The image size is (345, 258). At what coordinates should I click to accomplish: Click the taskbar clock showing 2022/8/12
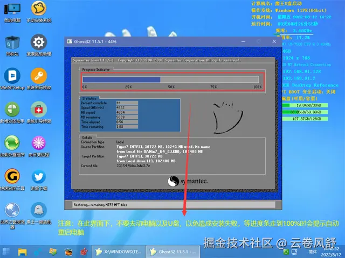(x=330, y=252)
